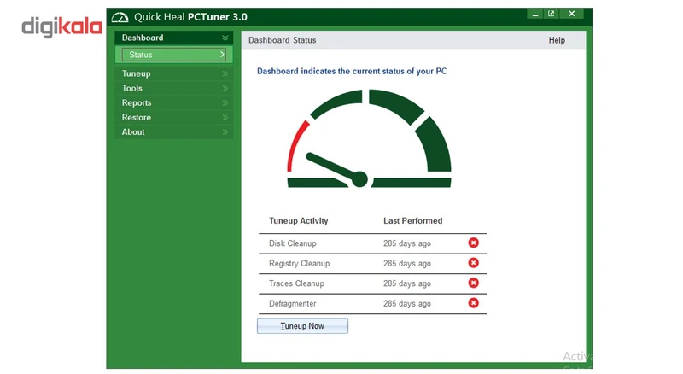Screen dimensions: 683x374
Task: Click the Quick Heal speedometer logo icon
Action: [120, 17]
